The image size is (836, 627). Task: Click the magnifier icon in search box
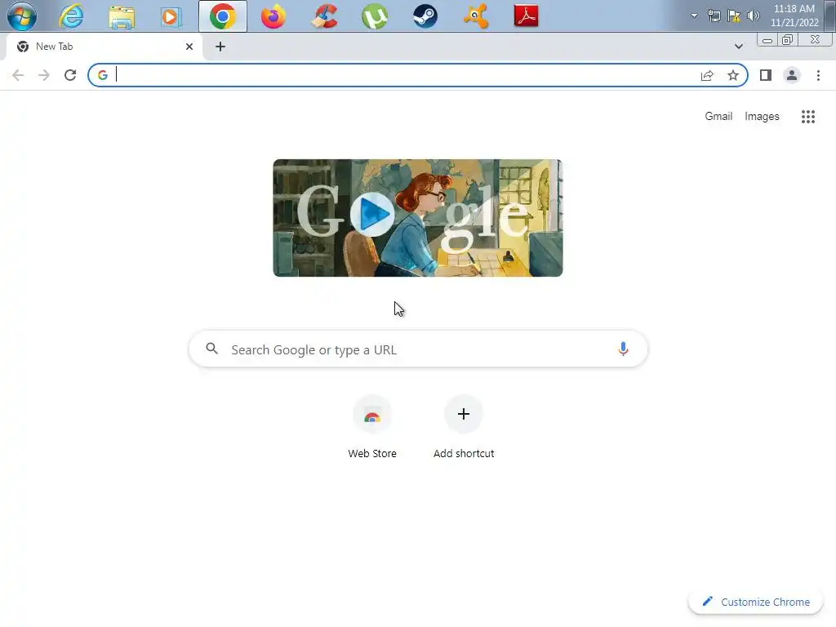click(211, 349)
